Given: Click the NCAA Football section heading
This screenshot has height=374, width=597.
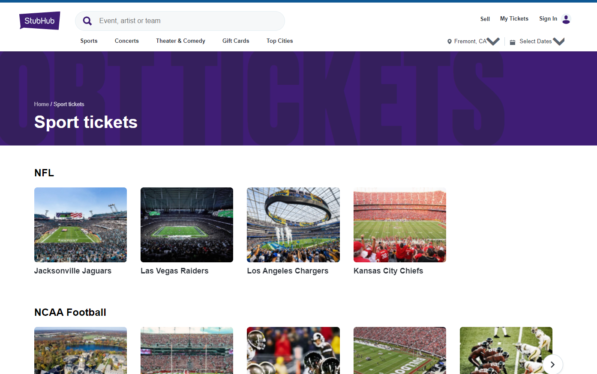Looking at the screenshot, I should tap(70, 312).
